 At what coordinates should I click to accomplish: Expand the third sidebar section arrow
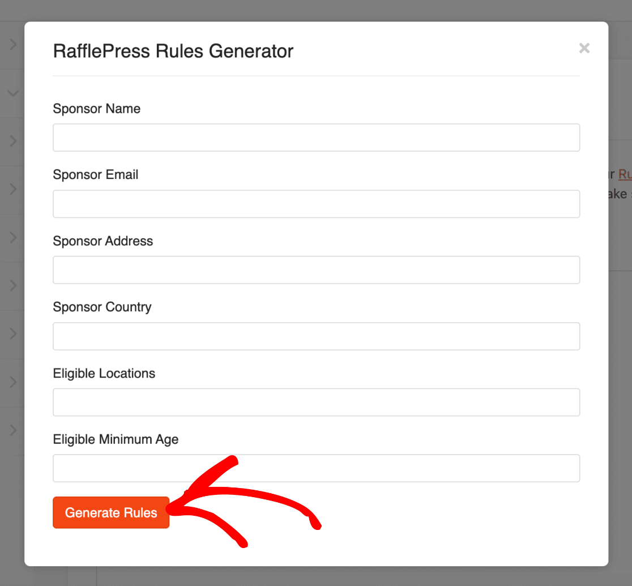click(12, 190)
